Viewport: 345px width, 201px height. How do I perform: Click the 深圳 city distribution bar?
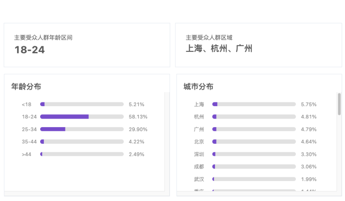(x=254, y=154)
